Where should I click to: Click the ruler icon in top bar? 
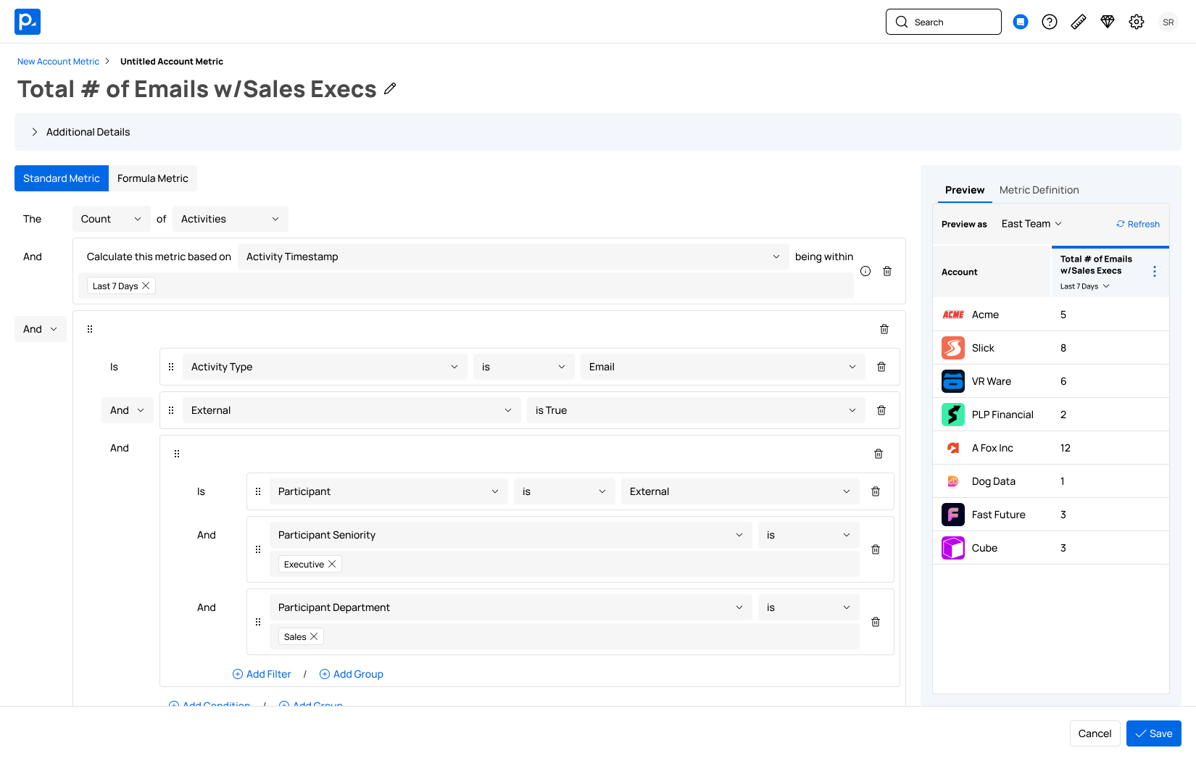(1078, 22)
